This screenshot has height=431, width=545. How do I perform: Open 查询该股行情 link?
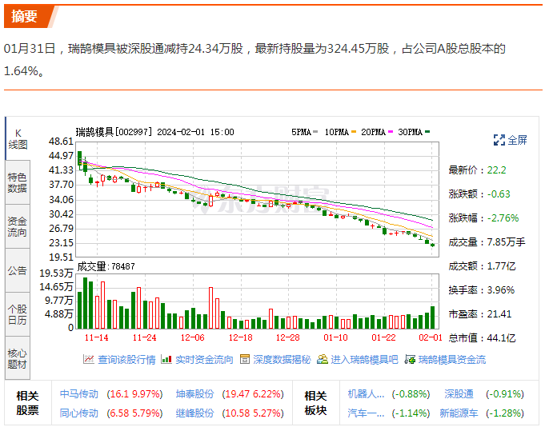pyautogui.click(x=126, y=360)
